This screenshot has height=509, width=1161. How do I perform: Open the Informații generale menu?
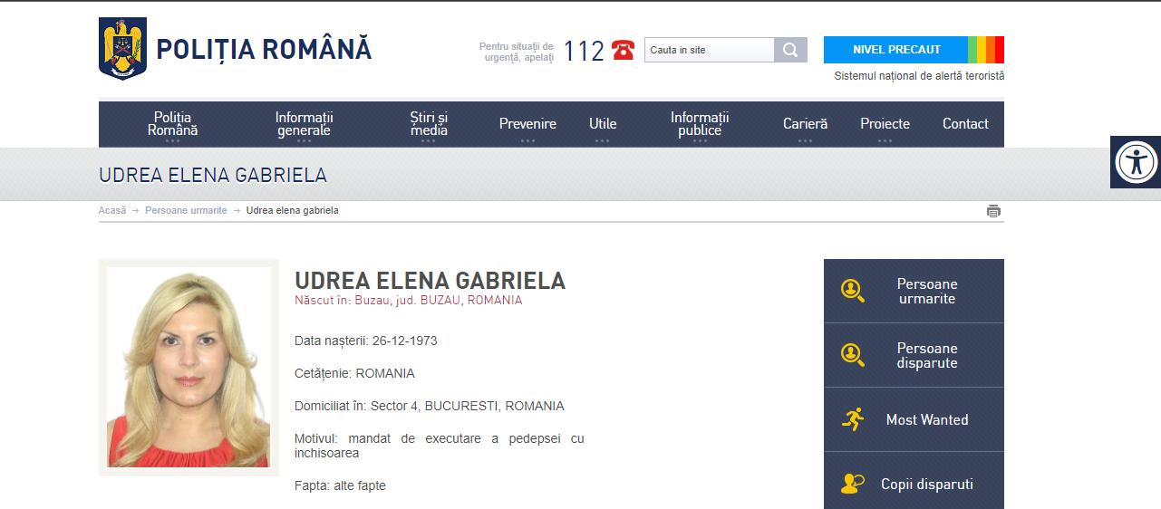coord(305,124)
